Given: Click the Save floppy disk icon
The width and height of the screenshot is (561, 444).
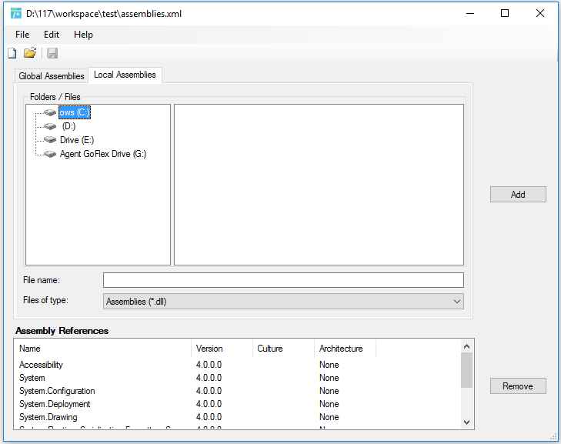Looking at the screenshot, I should point(52,53).
